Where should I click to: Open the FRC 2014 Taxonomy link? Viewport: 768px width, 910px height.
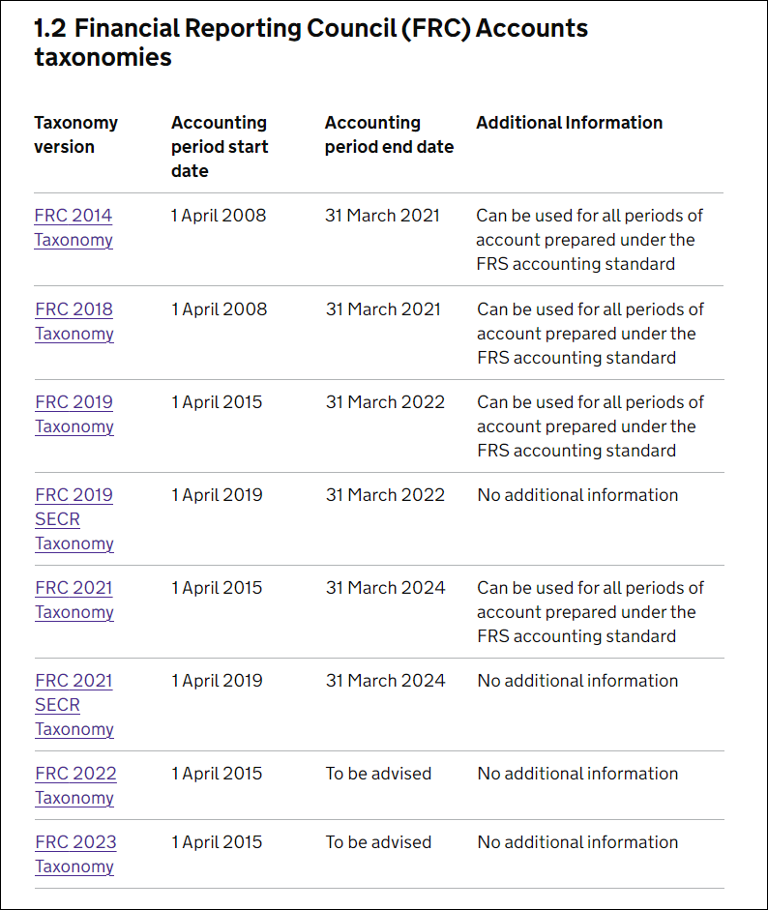pyautogui.click(x=74, y=227)
